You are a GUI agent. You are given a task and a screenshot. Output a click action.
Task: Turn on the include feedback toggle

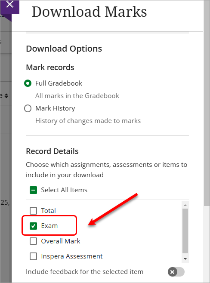[176, 272]
